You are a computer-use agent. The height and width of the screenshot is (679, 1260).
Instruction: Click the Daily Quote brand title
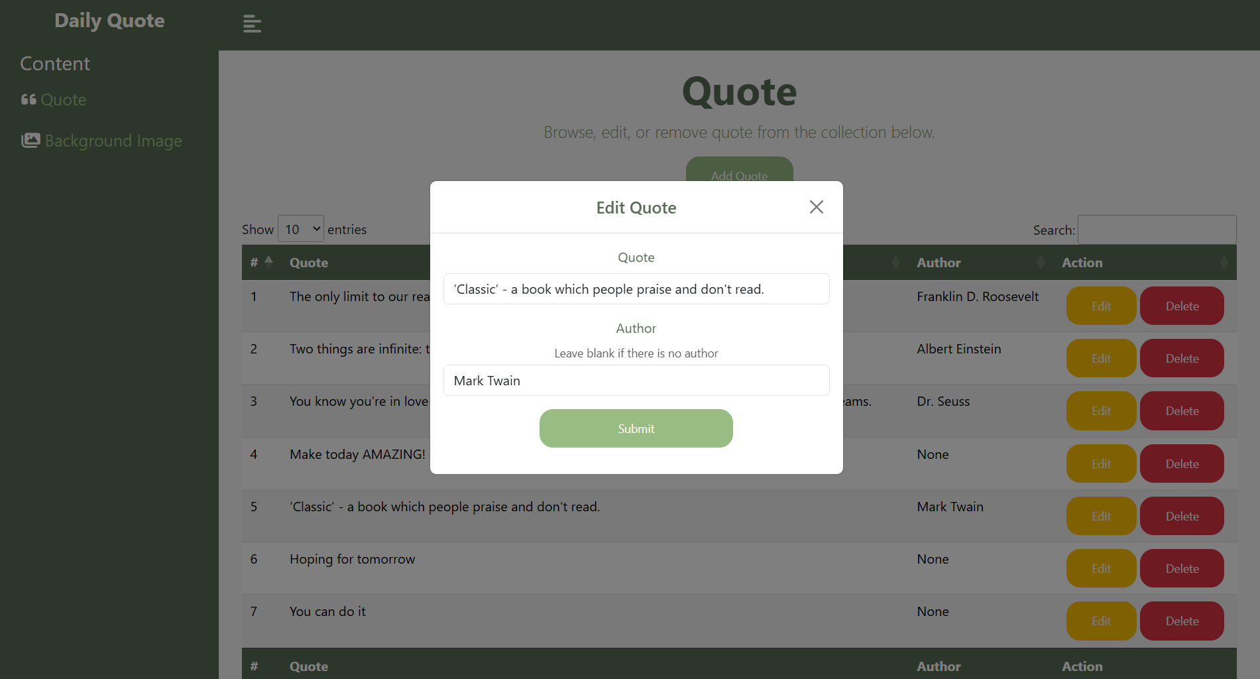(x=109, y=21)
